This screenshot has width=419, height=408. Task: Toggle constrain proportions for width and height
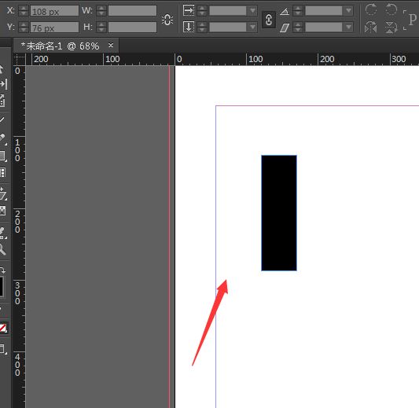pyautogui.click(x=167, y=20)
